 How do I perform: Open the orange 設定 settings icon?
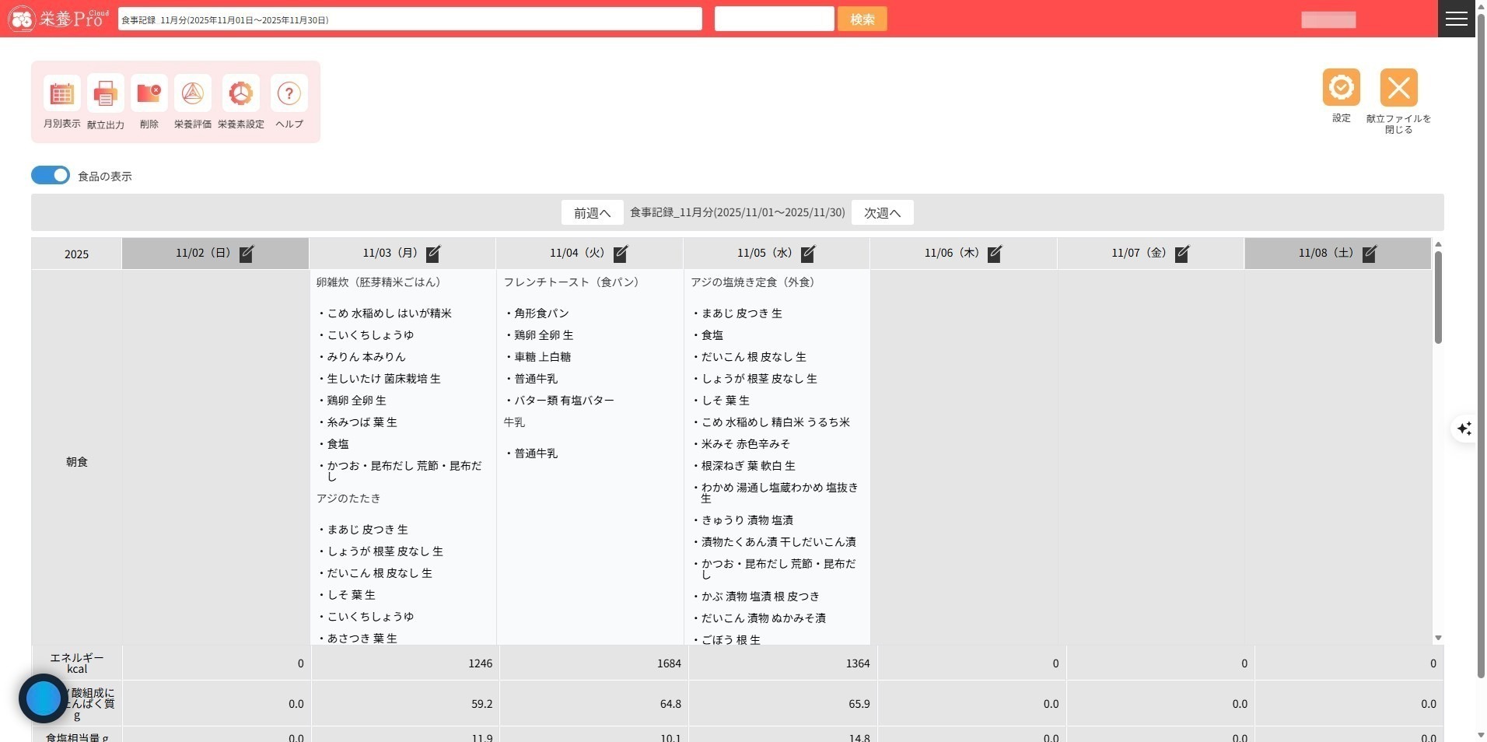coord(1341,88)
